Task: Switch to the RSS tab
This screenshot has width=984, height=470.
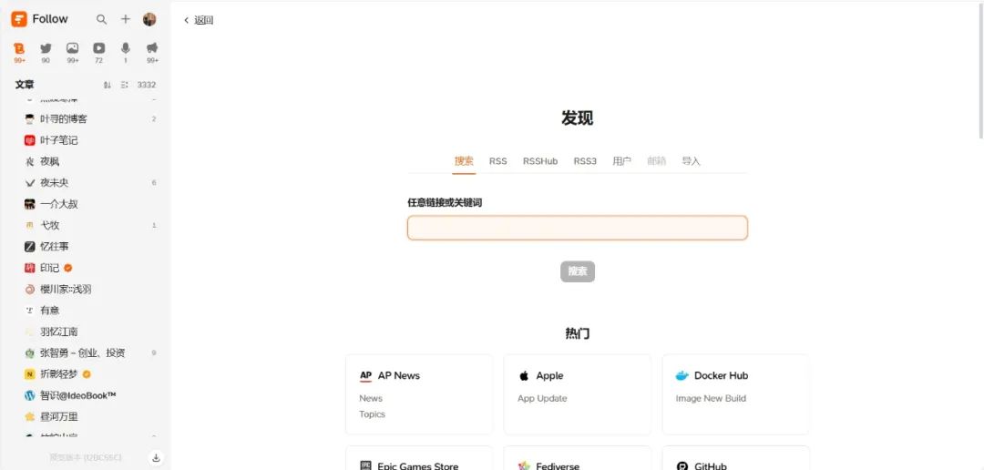Action: [x=498, y=161]
